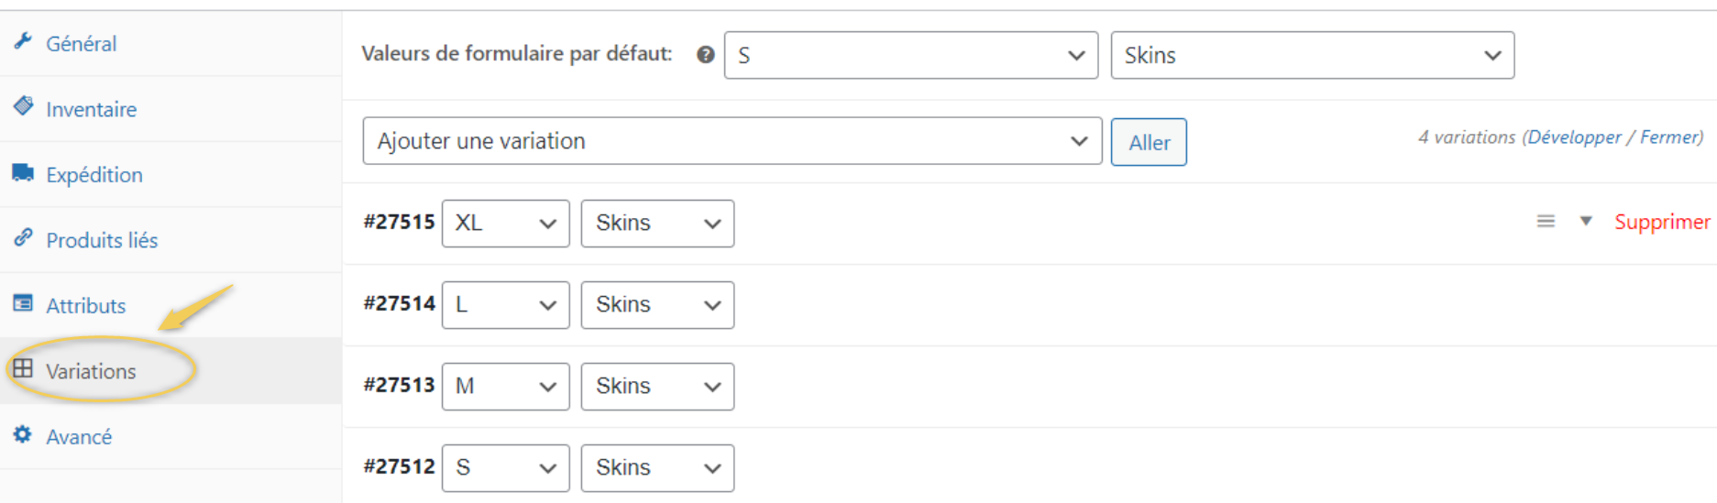The image size is (1717, 503).
Task: Click the truck icon beside Expédition
Action: pyautogui.click(x=23, y=172)
